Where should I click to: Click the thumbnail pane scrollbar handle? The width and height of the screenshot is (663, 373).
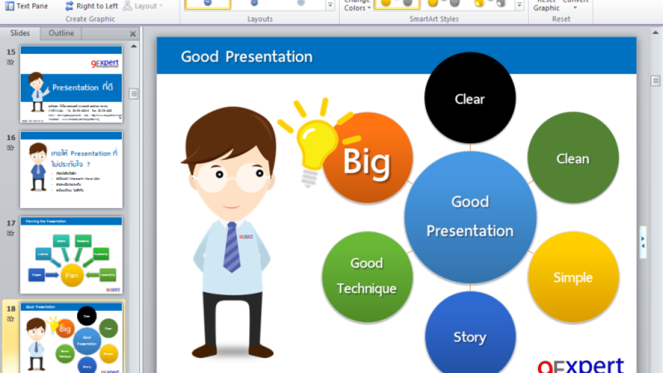(133, 93)
